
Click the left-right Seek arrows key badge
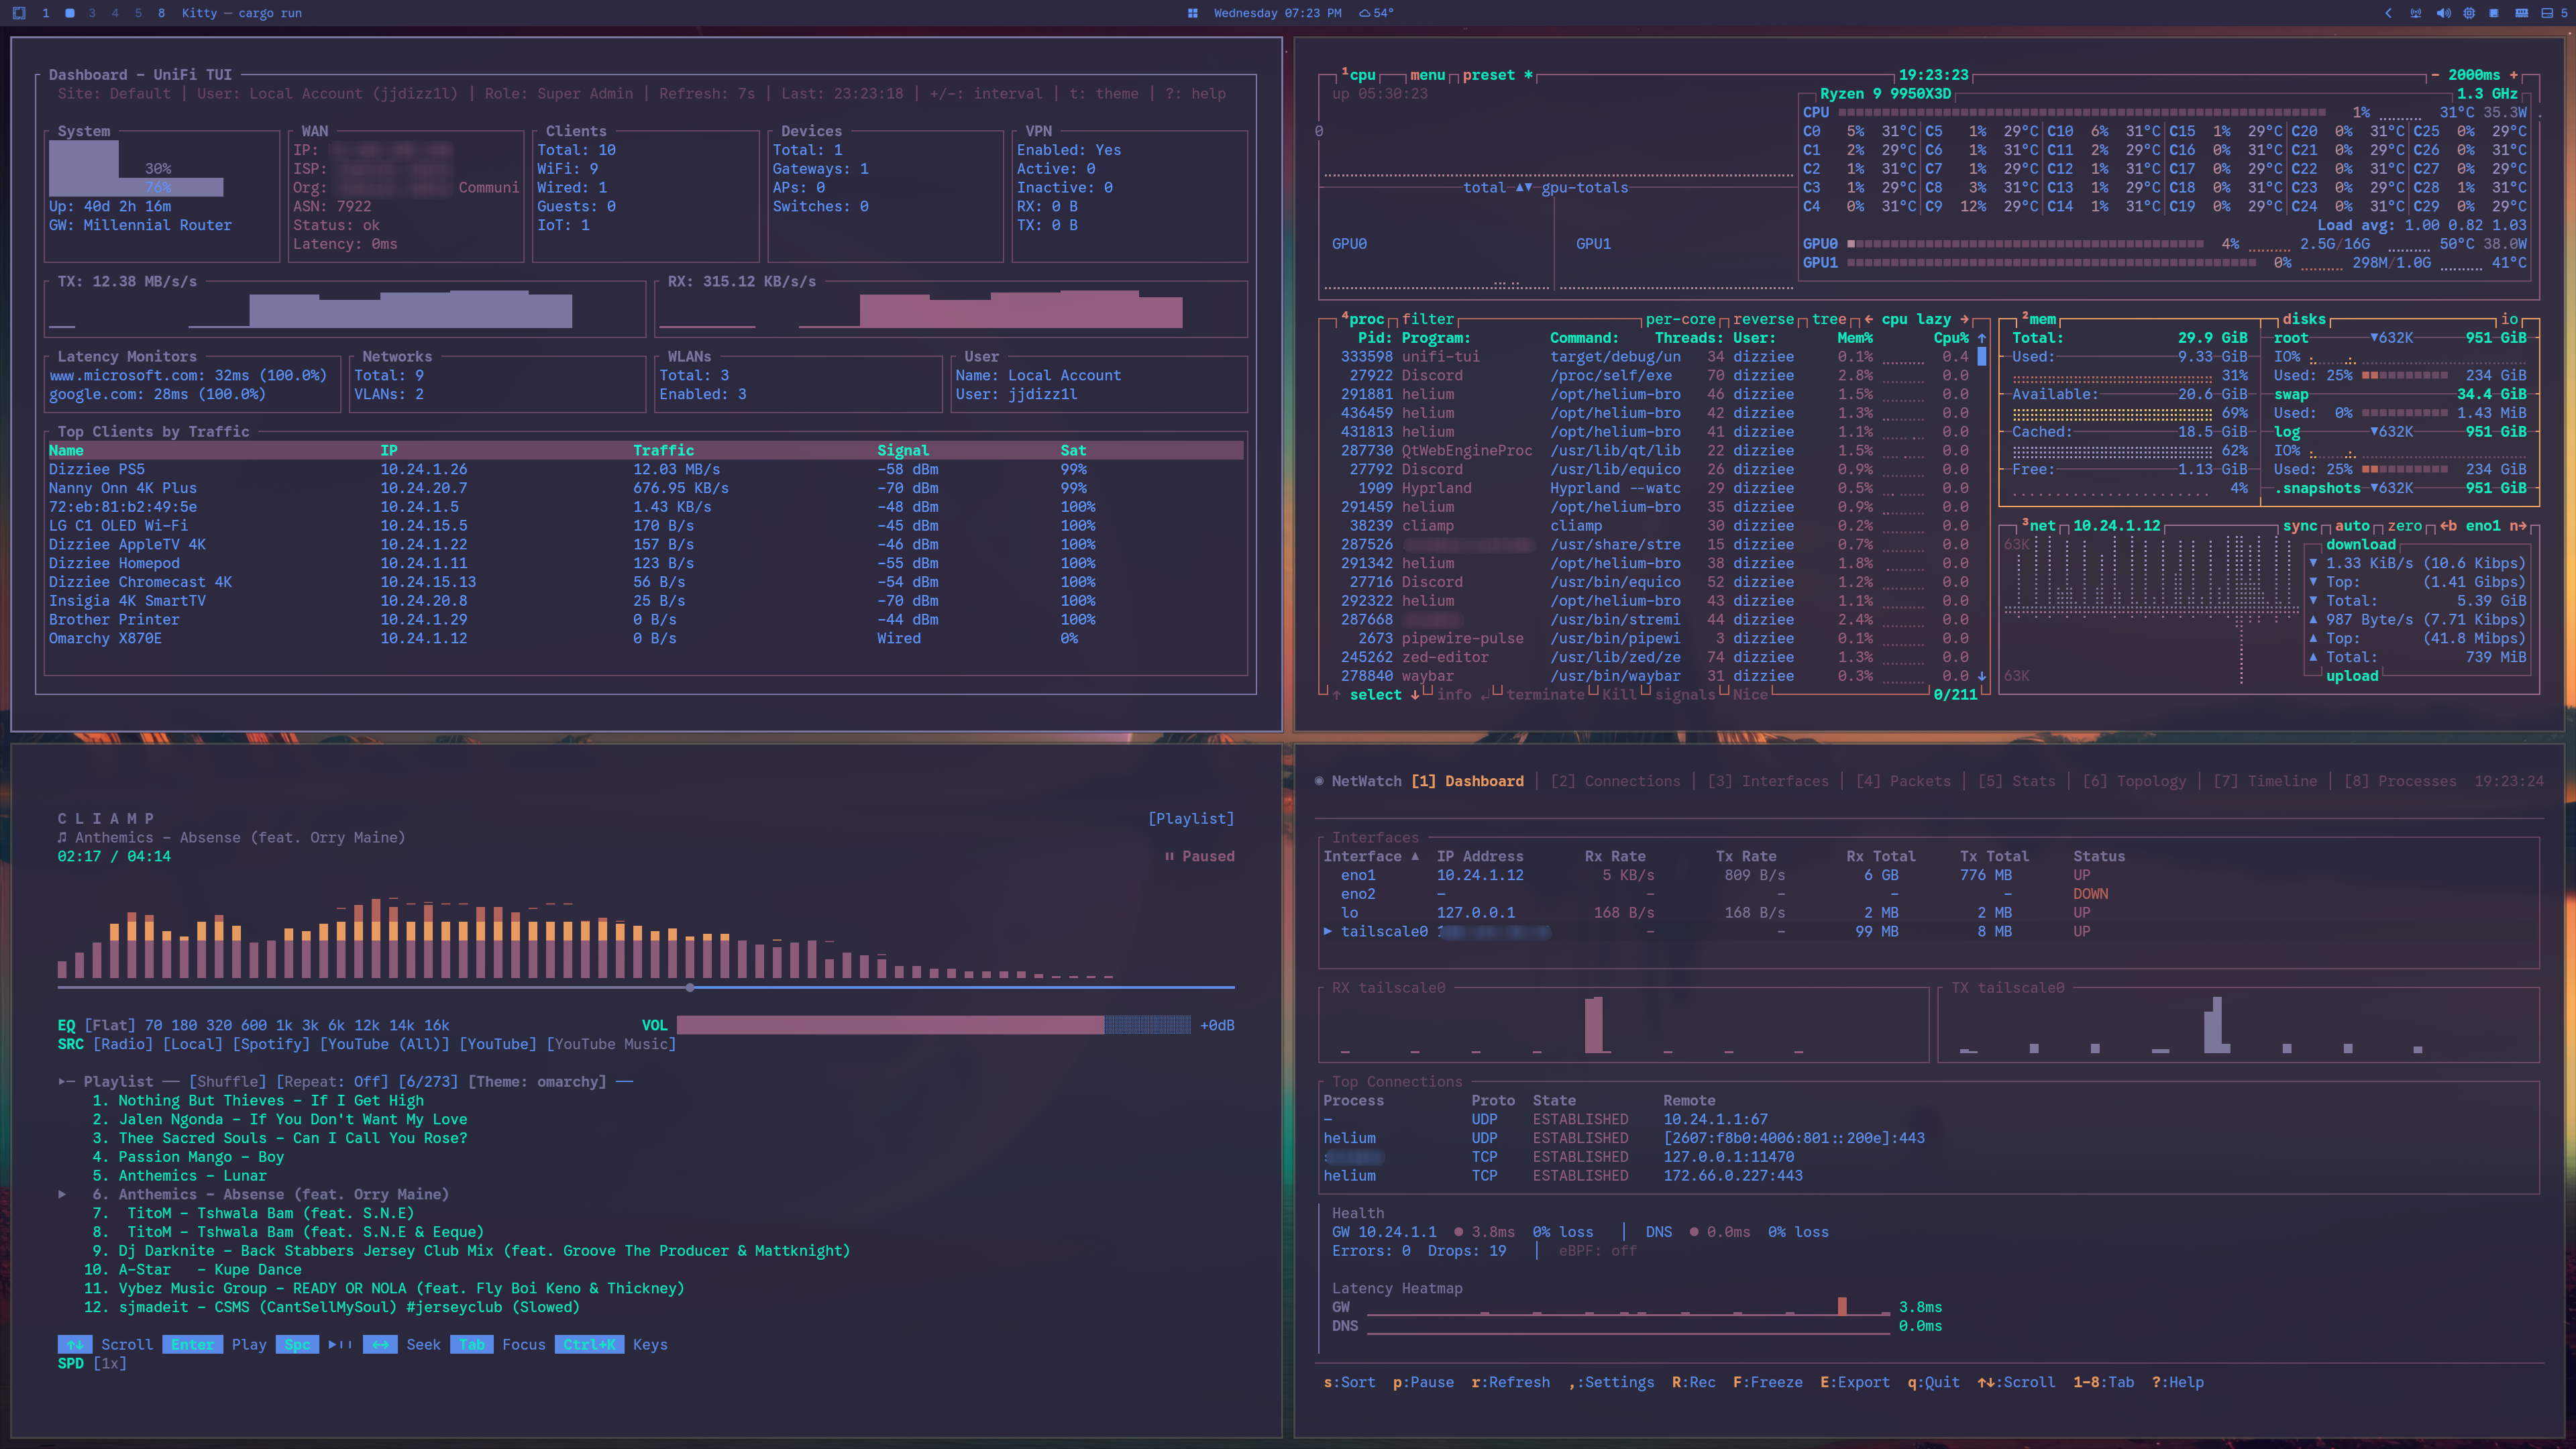[380, 1344]
